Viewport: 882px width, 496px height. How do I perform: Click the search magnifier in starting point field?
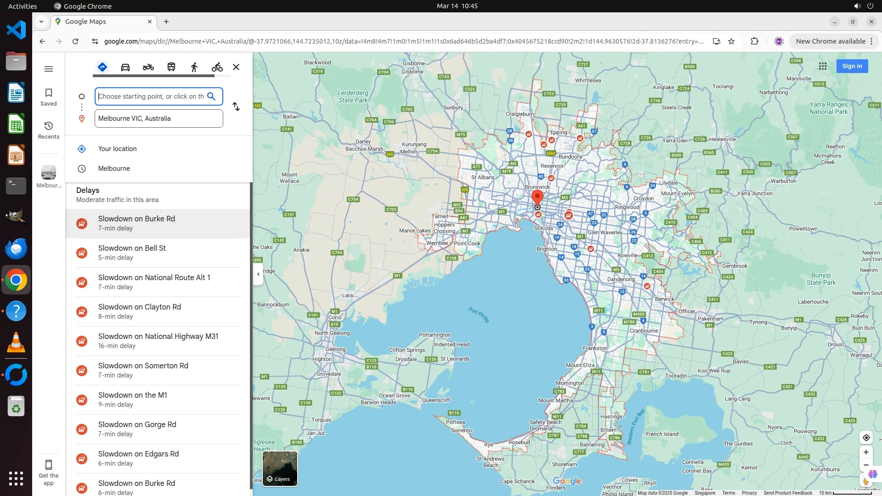pos(211,96)
